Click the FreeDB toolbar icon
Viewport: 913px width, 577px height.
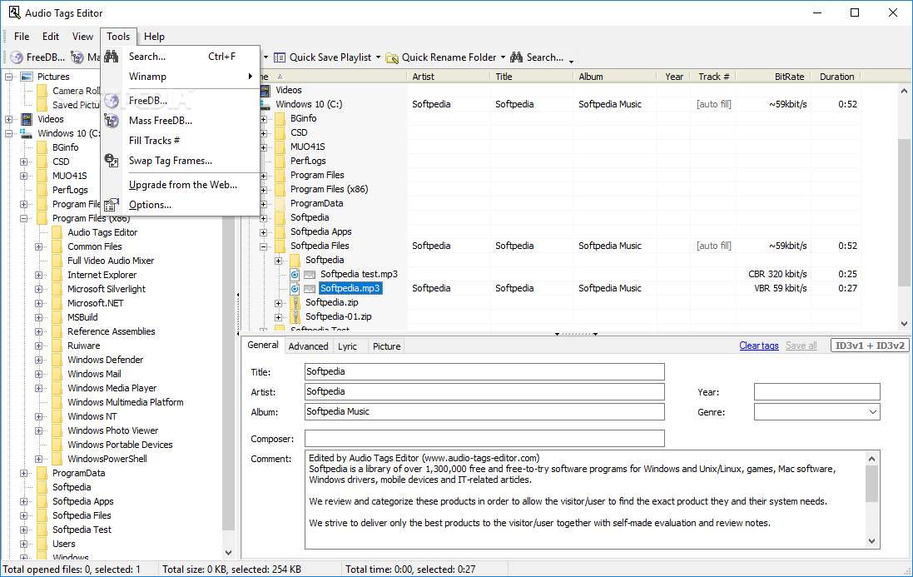17,57
